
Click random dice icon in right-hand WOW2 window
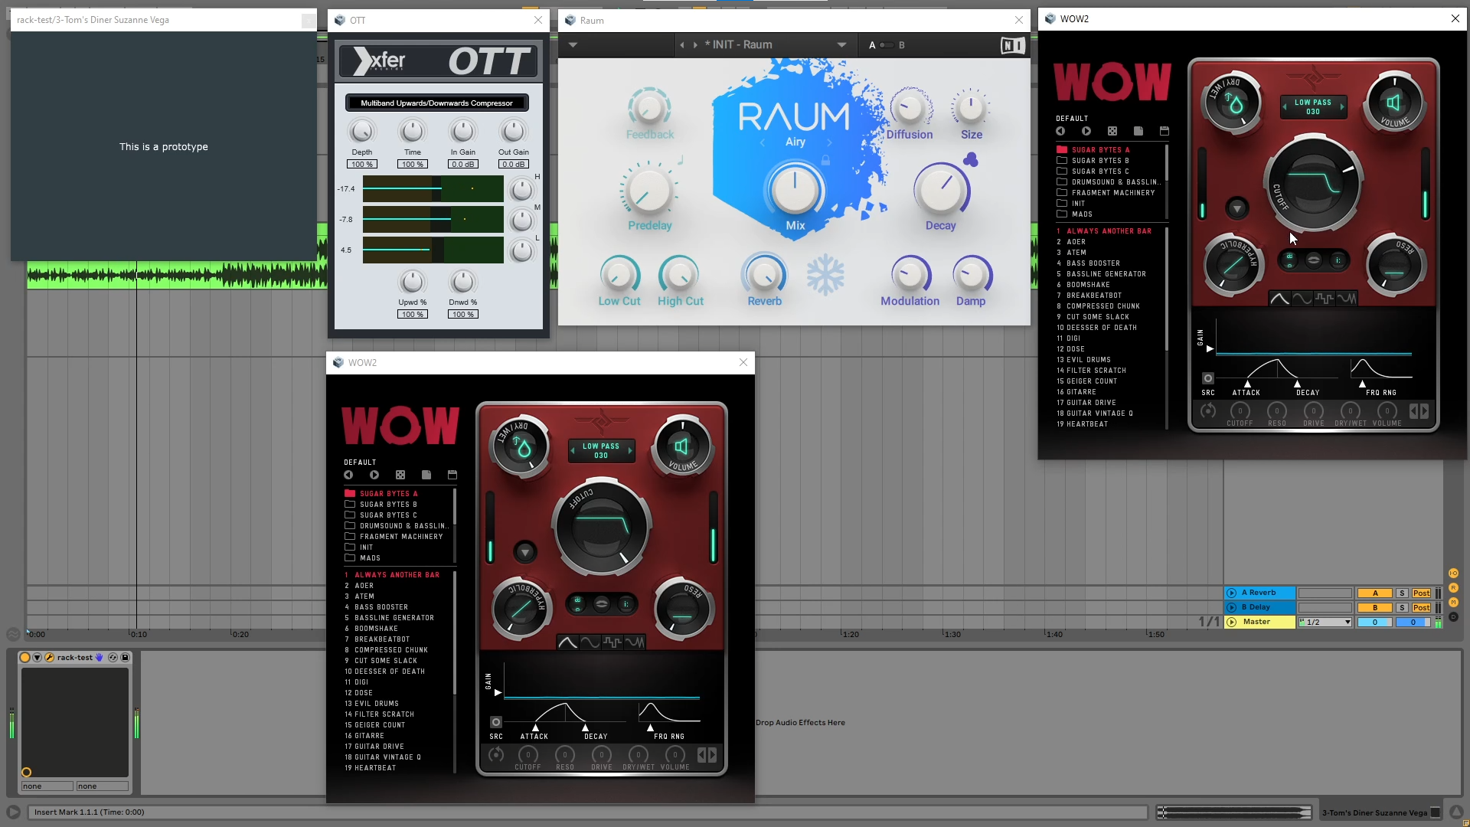1112,132
